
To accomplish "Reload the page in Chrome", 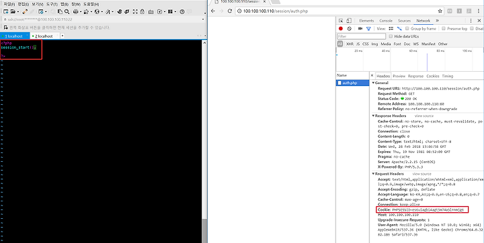I will (x=230, y=11).
